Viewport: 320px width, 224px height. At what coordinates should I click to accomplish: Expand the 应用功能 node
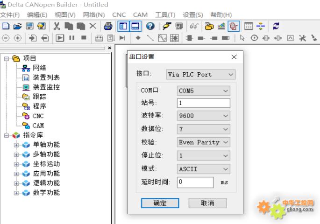coord(16,174)
